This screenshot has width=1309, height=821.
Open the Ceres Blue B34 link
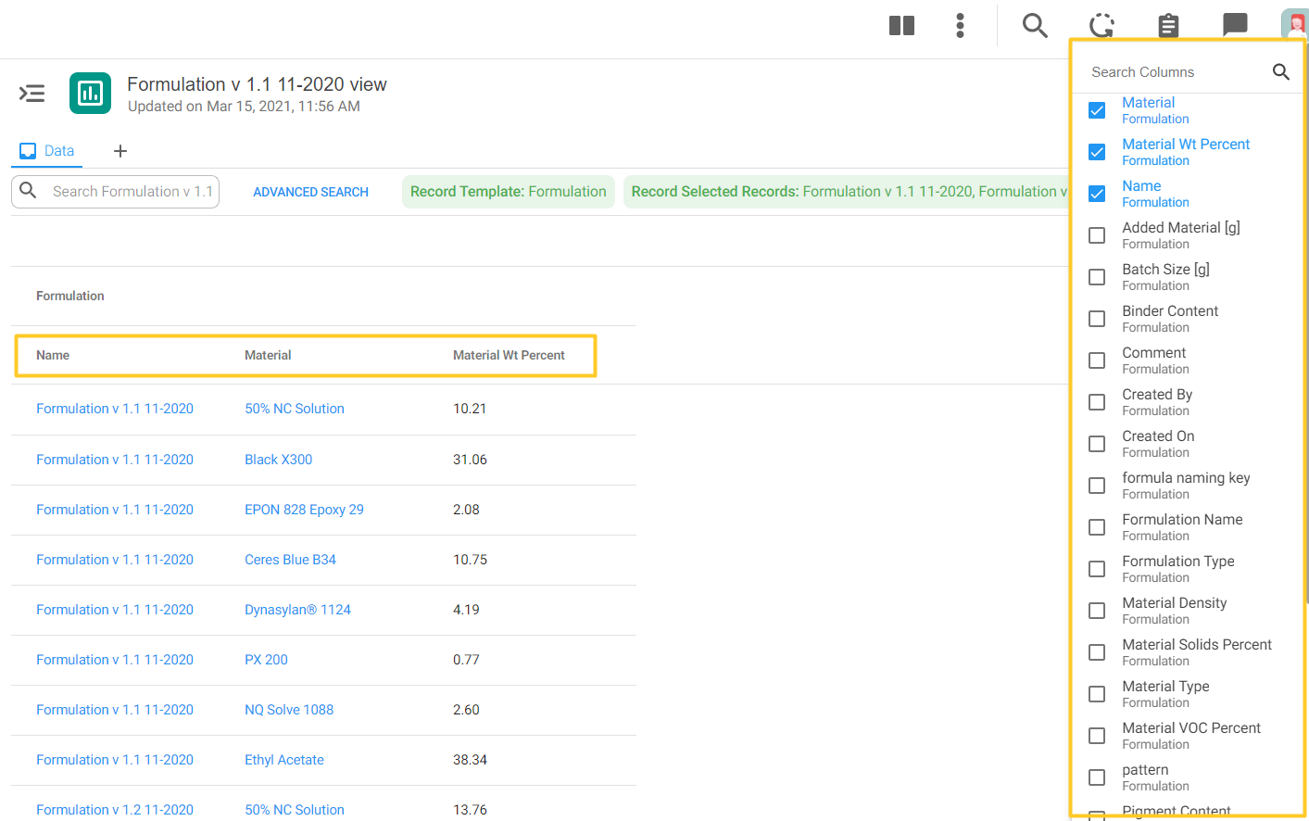(290, 560)
